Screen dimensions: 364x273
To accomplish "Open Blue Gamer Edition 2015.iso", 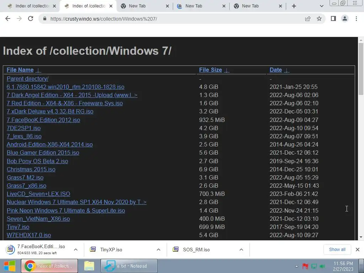I will pyautogui.click(x=43, y=153).
